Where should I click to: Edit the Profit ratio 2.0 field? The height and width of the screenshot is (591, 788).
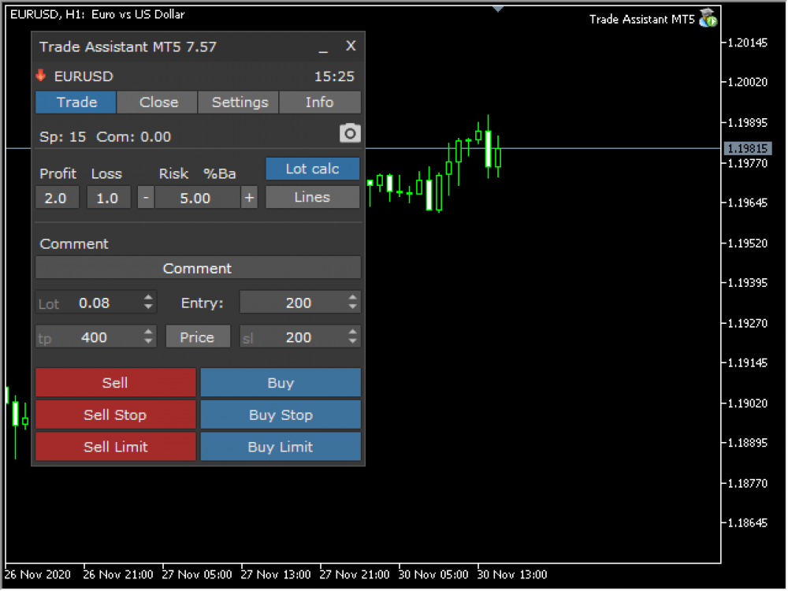pyautogui.click(x=57, y=198)
